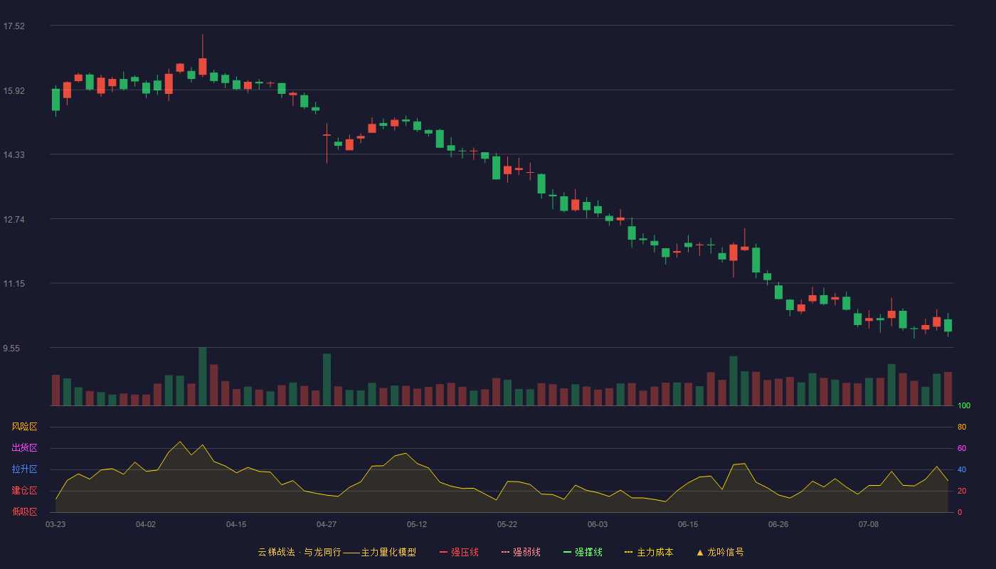Click the 06-15 date axis label
Image resolution: width=996 pixels, height=569 pixels.
click(688, 524)
